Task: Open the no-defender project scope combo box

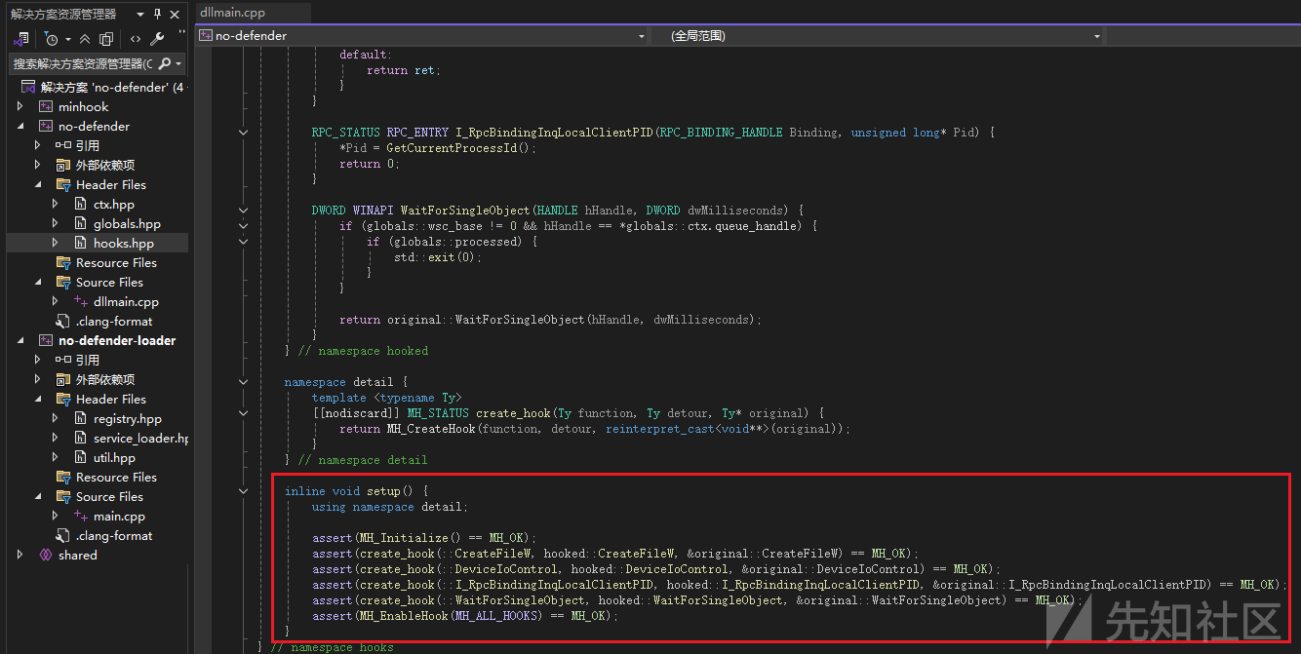Action: pyautogui.click(x=421, y=36)
